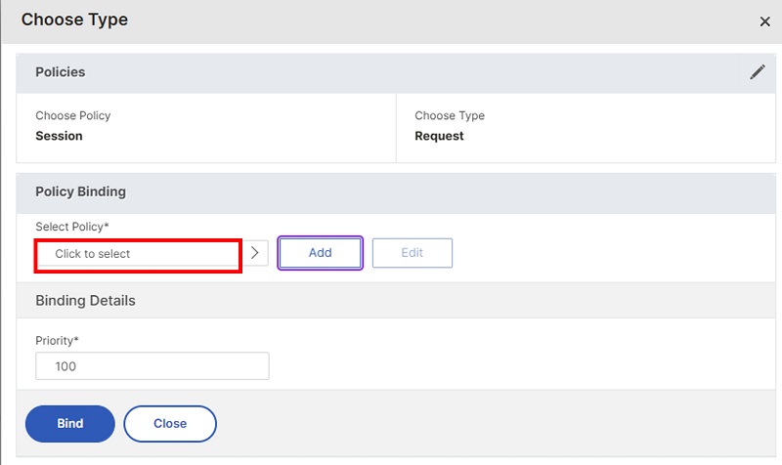Viewport: 782px width, 465px height.
Task: Click the Choose Type dialog title
Action: [75, 20]
